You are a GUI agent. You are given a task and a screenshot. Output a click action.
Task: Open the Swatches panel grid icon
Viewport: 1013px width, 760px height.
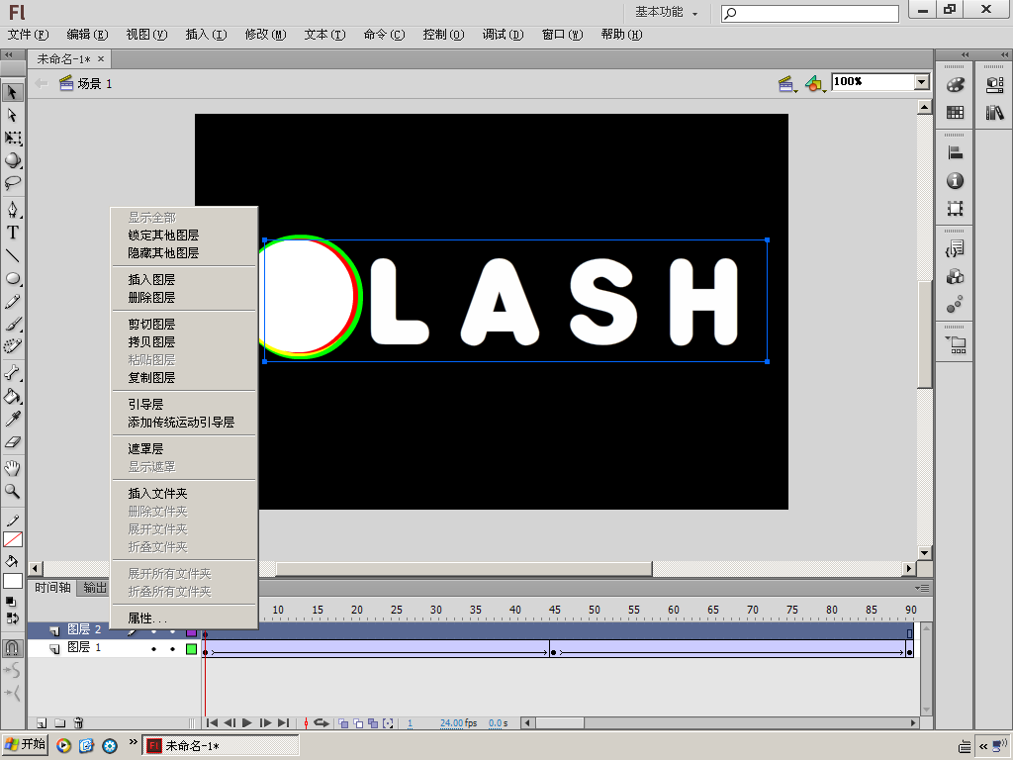[x=955, y=113]
